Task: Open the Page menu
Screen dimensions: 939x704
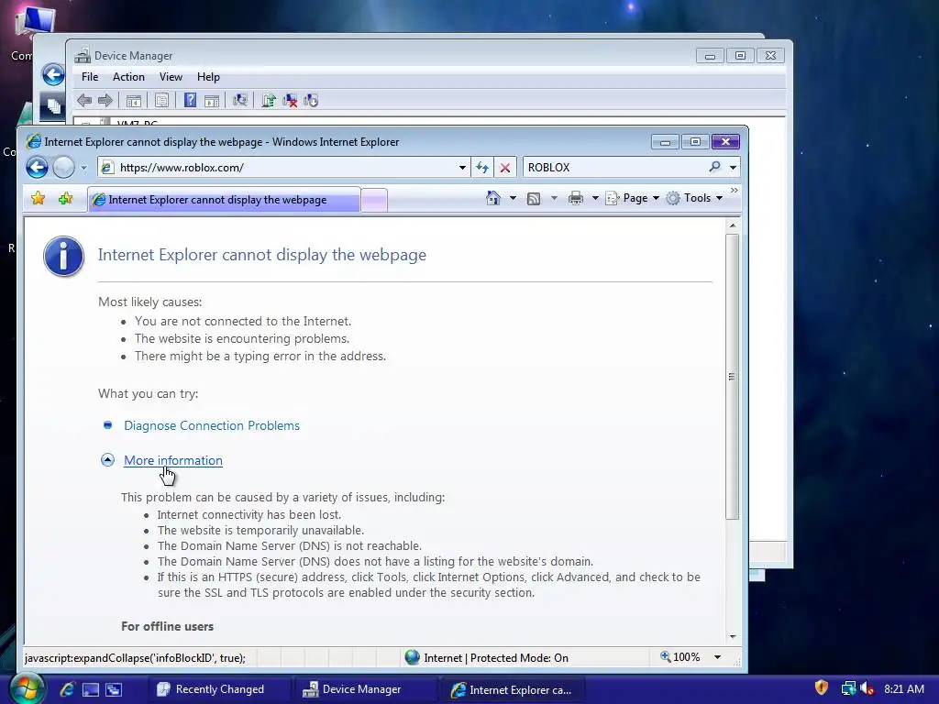Action: click(632, 198)
